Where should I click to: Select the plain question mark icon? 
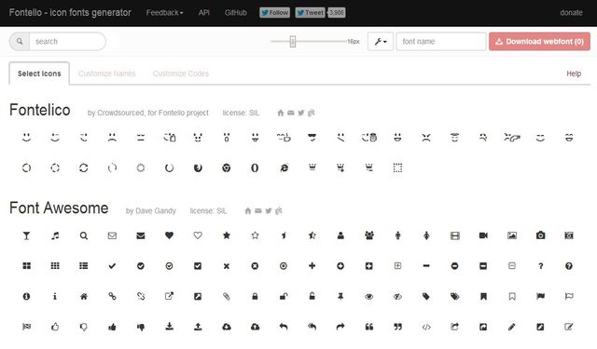click(540, 266)
